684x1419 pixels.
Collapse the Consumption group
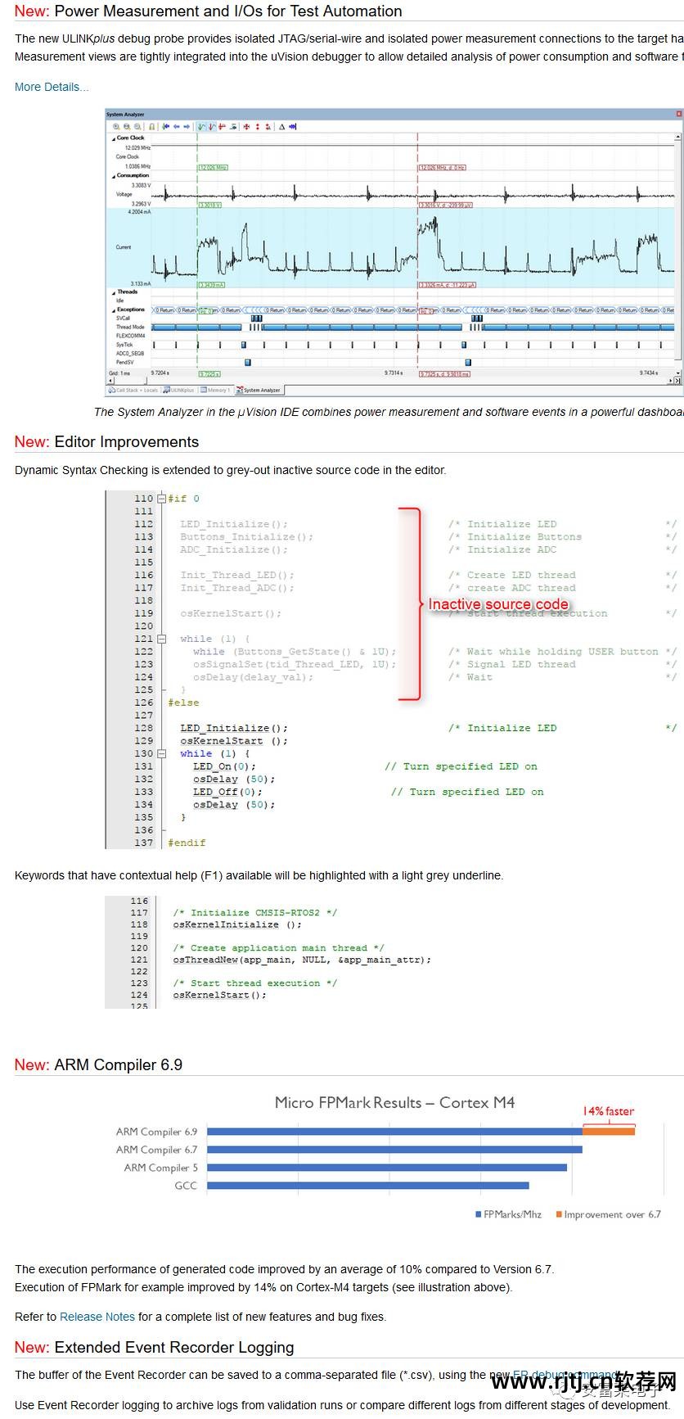114,176
